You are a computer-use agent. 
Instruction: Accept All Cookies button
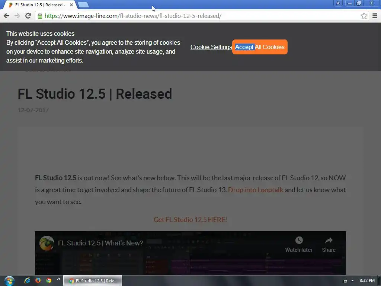pyautogui.click(x=260, y=47)
